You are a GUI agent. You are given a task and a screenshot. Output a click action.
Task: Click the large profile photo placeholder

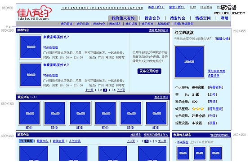pyautogui.click(x=189, y=62)
